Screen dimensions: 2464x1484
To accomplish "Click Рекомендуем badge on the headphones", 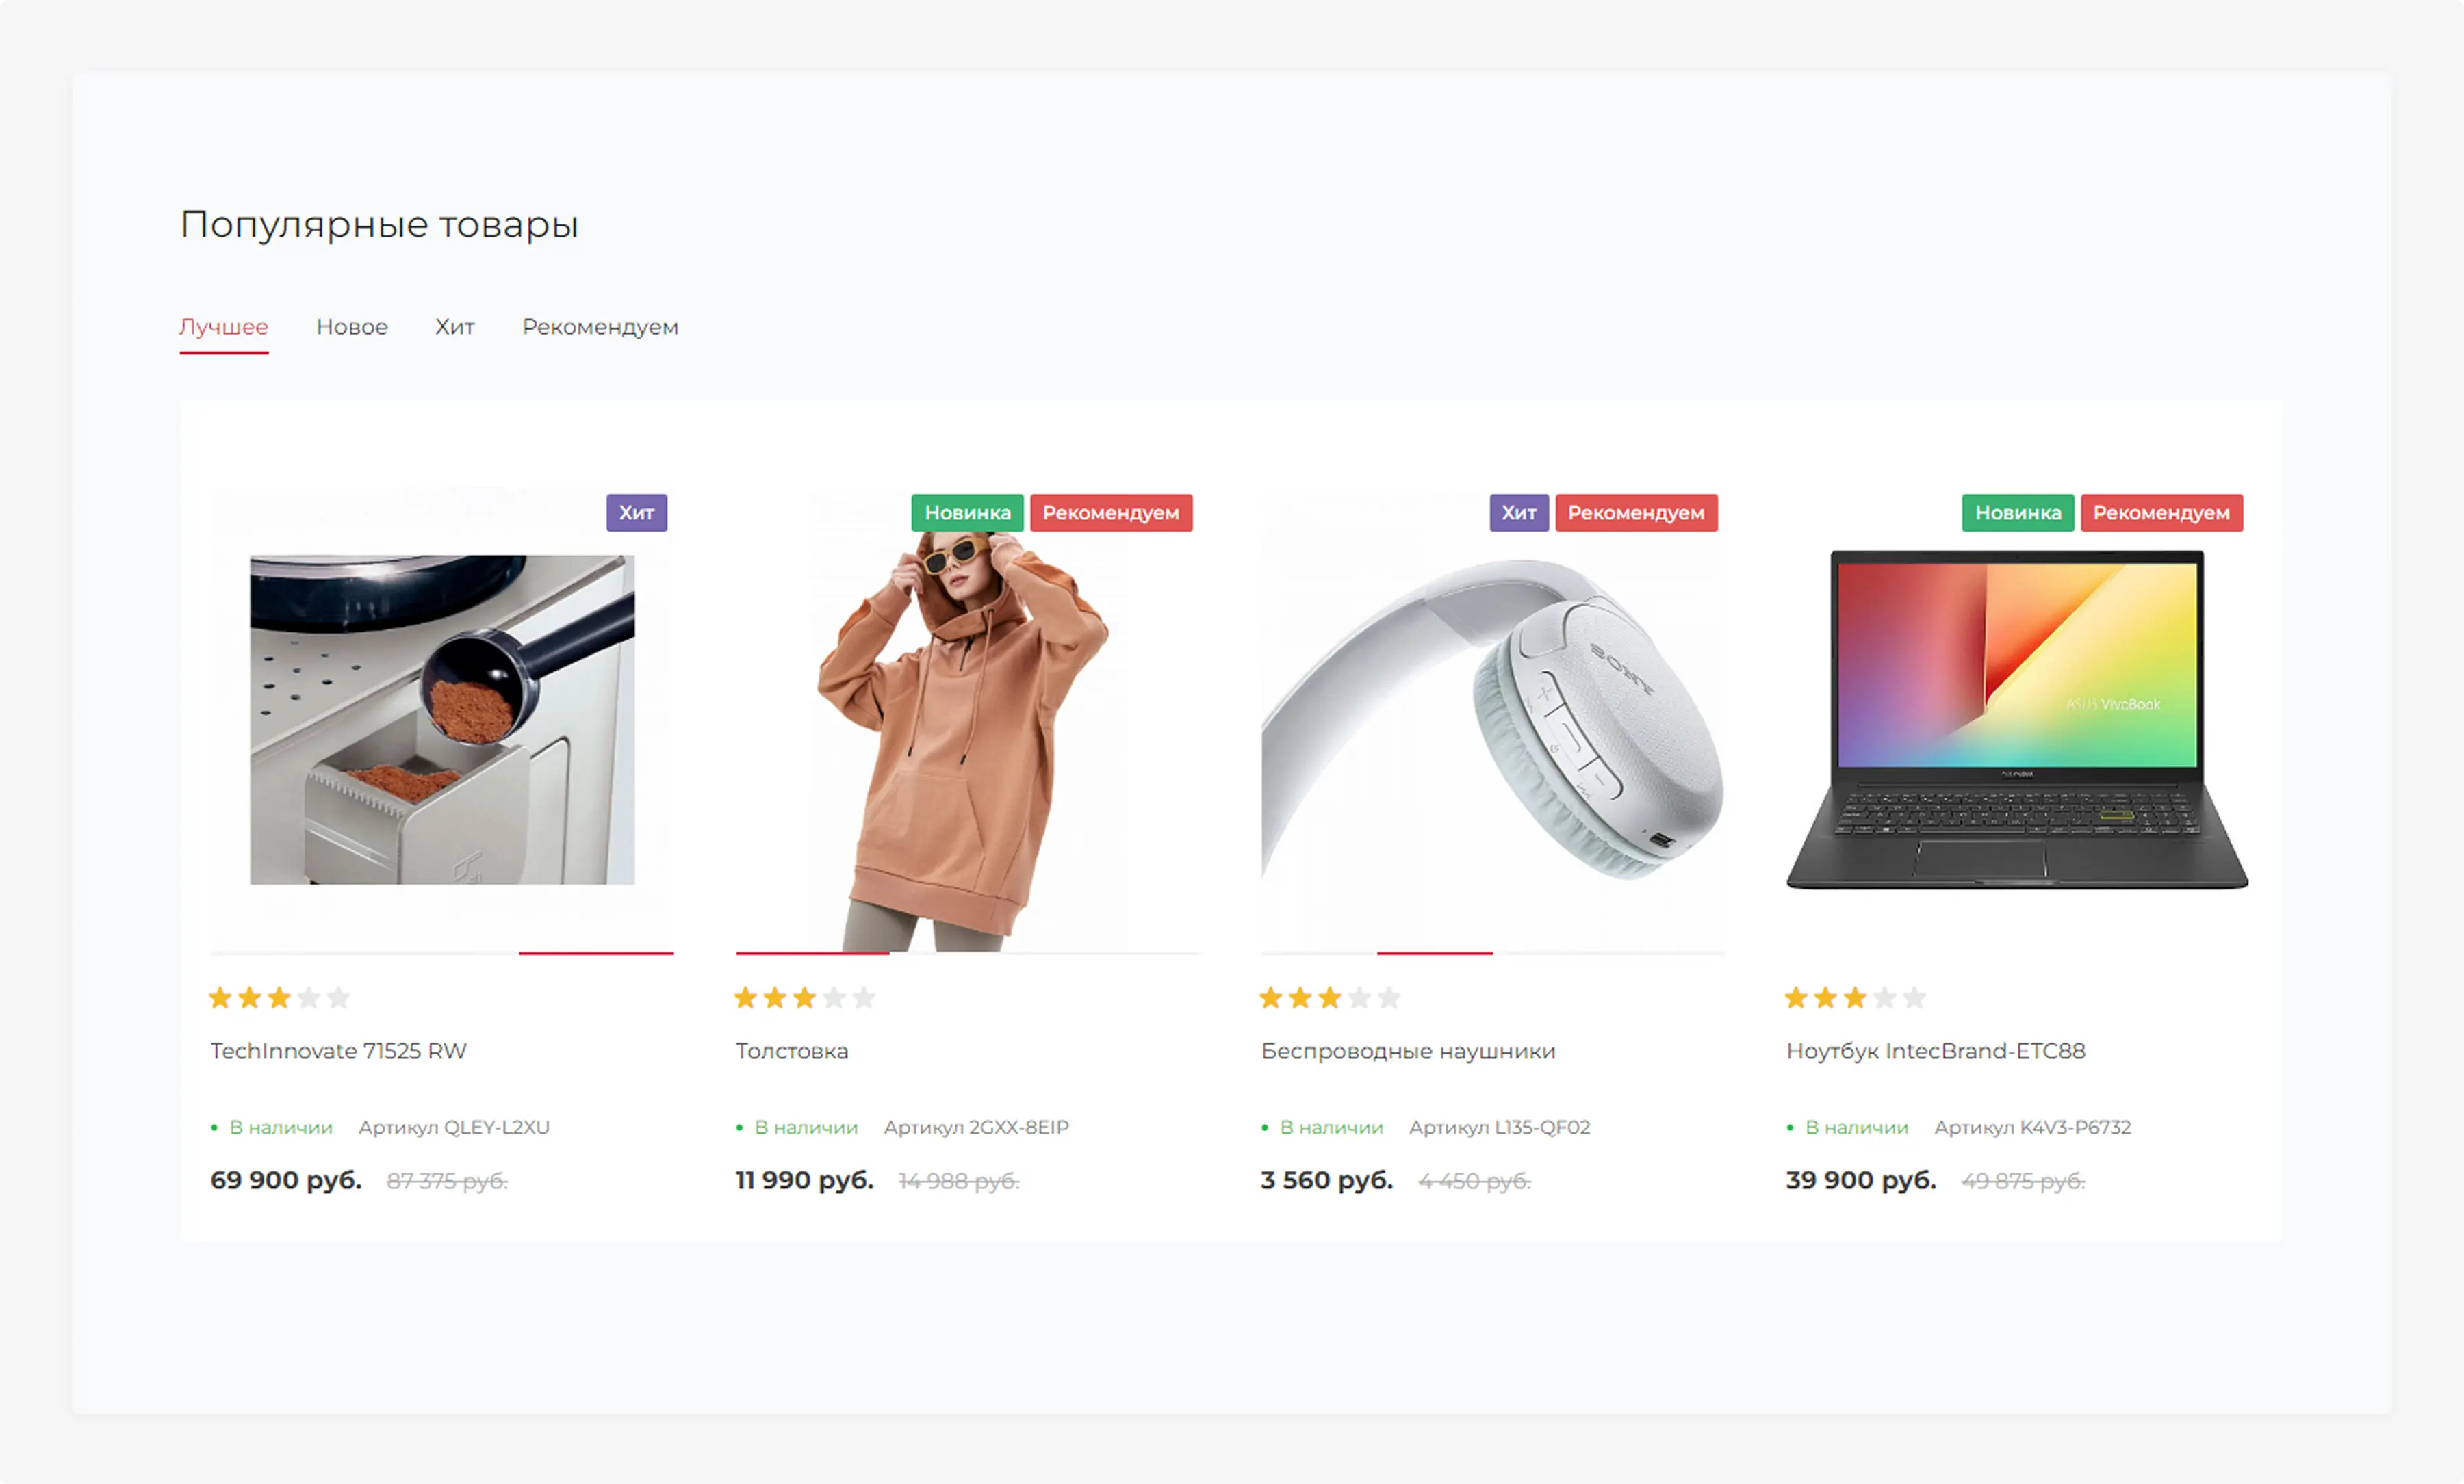I will (1636, 512).
